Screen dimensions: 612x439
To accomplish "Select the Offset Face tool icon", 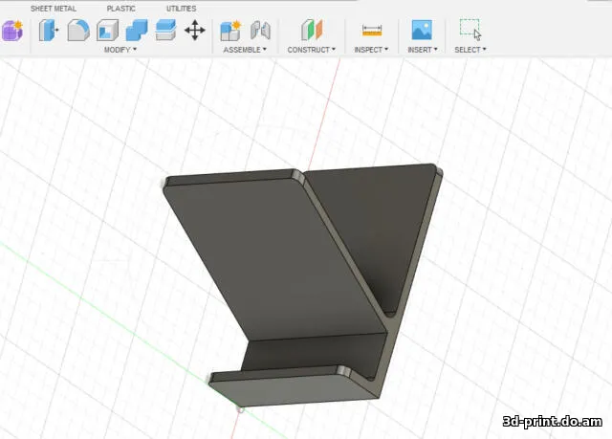I will [x=165, y=30].
